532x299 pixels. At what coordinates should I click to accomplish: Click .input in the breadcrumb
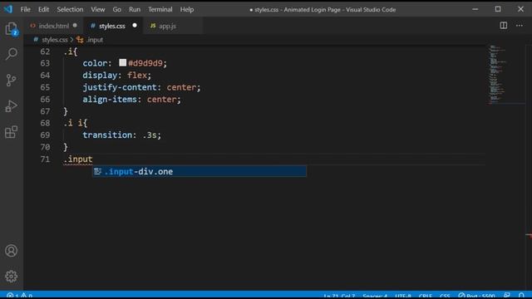[x=95, y=40]
